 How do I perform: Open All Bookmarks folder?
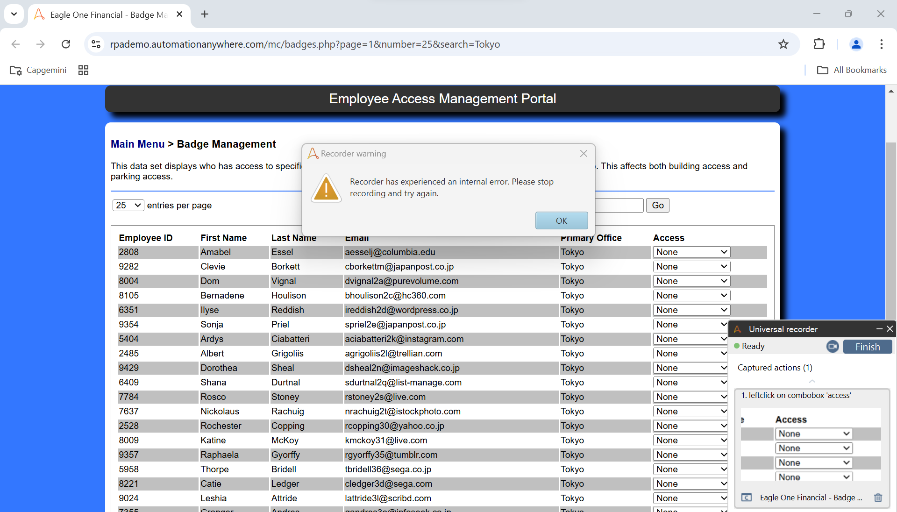852,70
